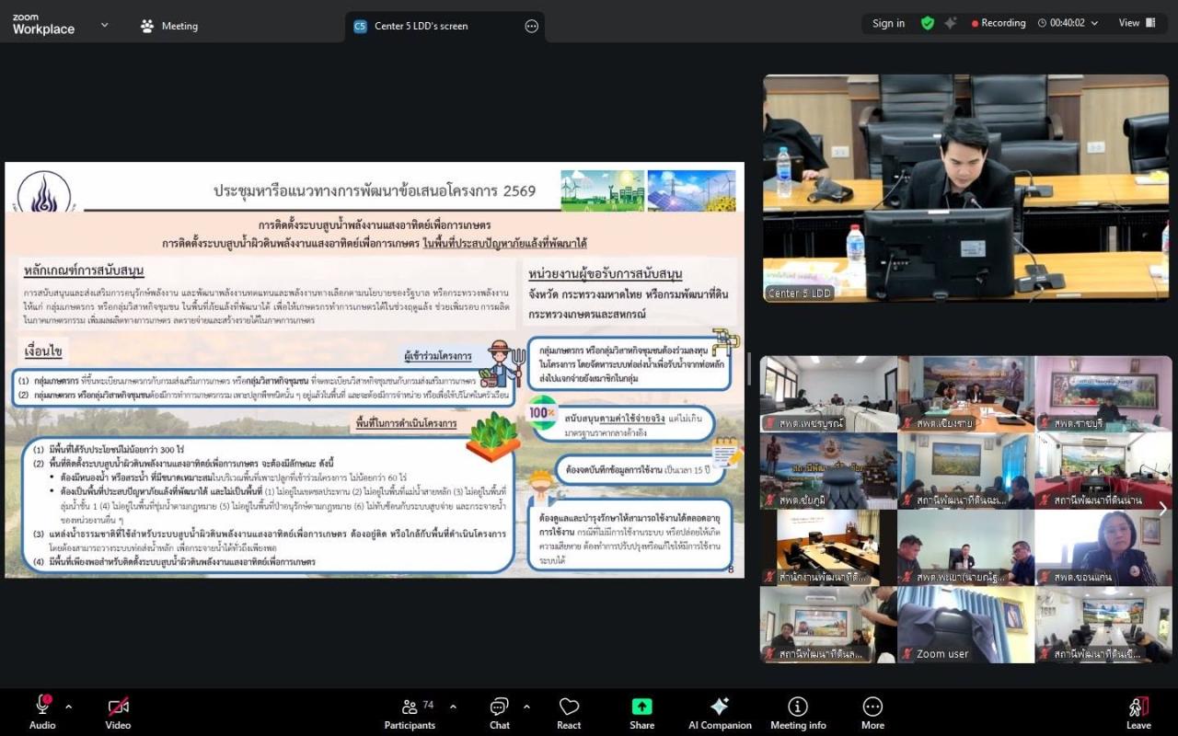
Task: Click muted mic icon on Zoom user tile
Action: [x=907, y=654]
